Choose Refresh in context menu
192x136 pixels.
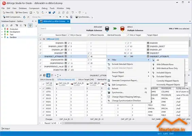[x=129, y=89]
